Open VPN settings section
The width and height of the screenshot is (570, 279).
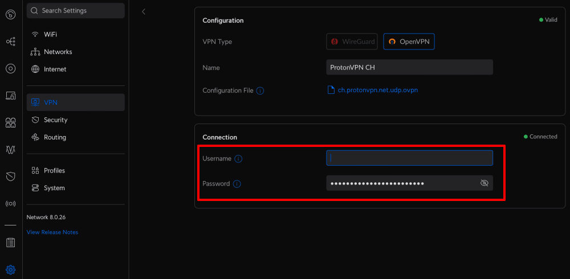pos(76,102)
